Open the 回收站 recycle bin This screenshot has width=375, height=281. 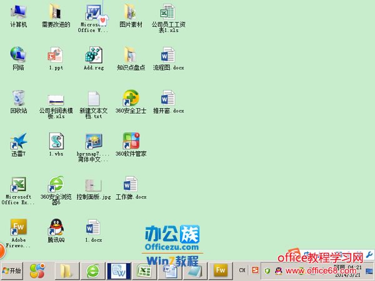coord(18,102)
